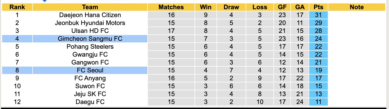Click the Rank column header
The width and height of the screenshot is (389, 109).
(x=17, y=7)
